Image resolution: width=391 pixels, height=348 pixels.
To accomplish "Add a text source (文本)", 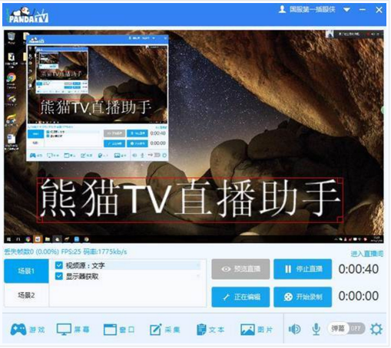I will pos(210,330).
